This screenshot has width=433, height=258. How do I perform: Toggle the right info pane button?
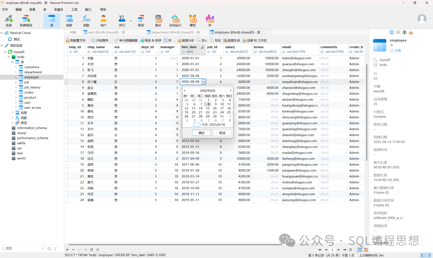(429, 255)
